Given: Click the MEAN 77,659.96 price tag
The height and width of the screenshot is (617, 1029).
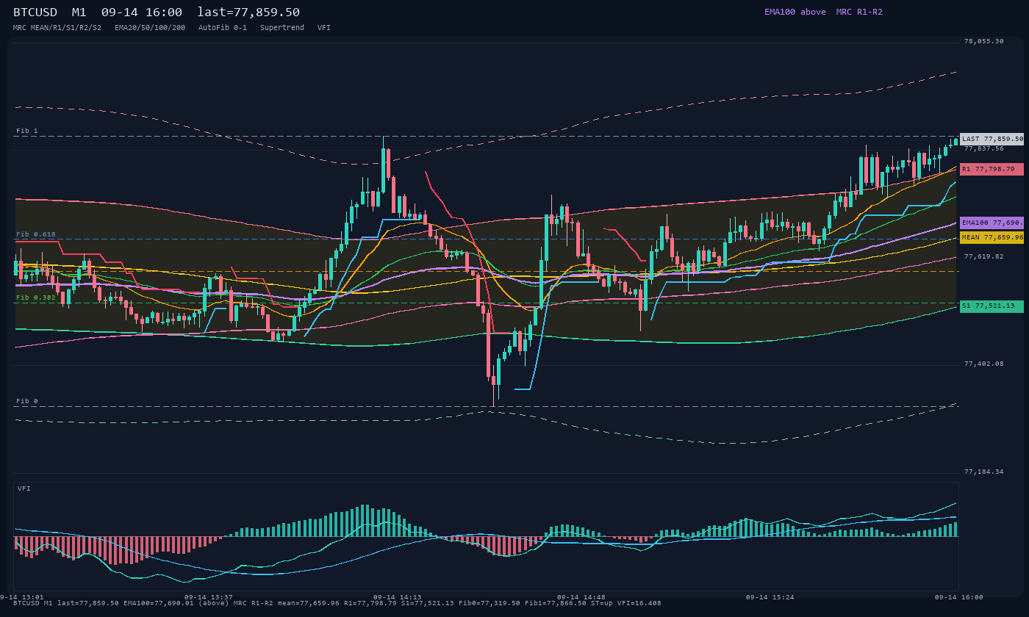Looking at the screenshot, I should click(x=992, y=237).
